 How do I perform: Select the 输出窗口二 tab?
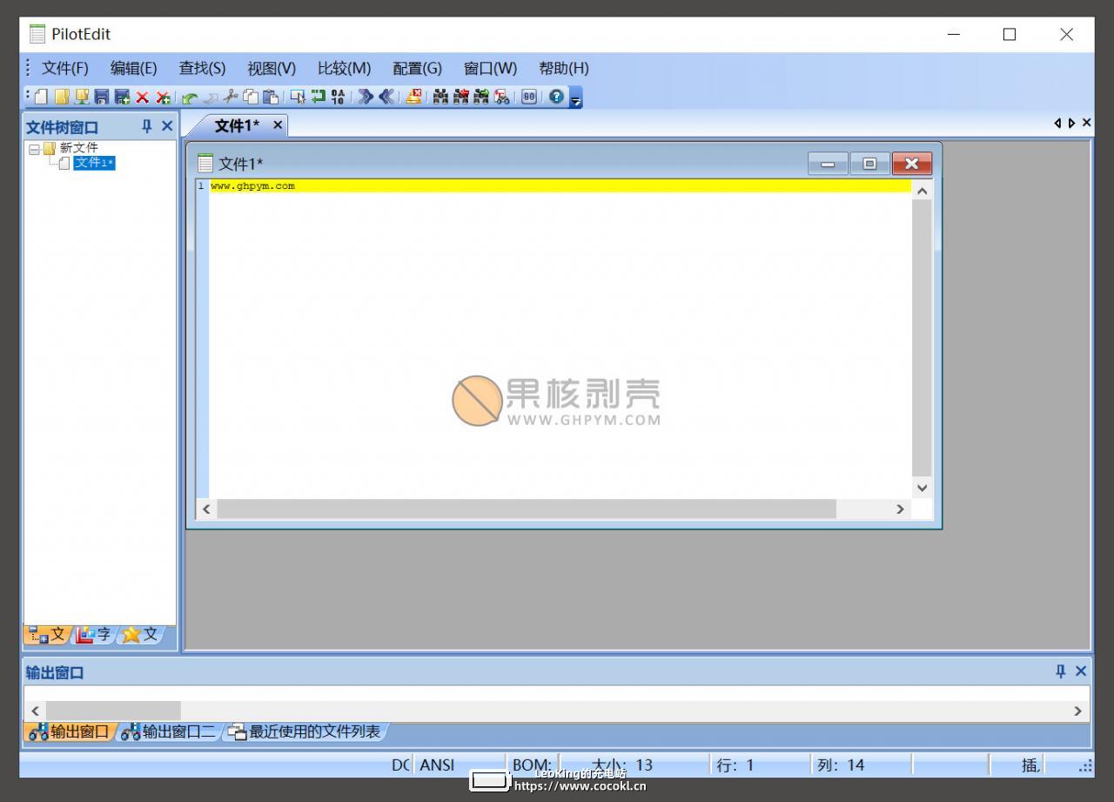coord(169,732)
